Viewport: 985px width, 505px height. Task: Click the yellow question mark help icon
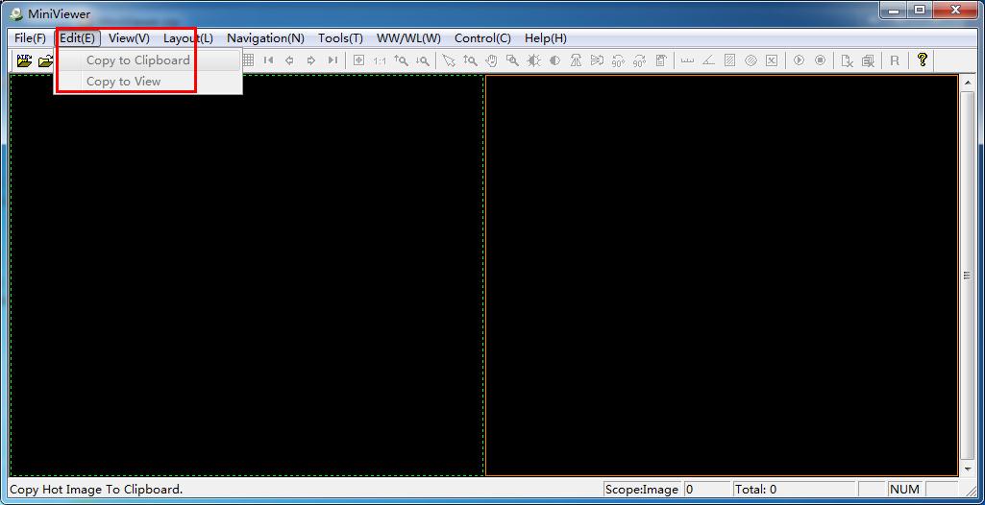point(922,60)
